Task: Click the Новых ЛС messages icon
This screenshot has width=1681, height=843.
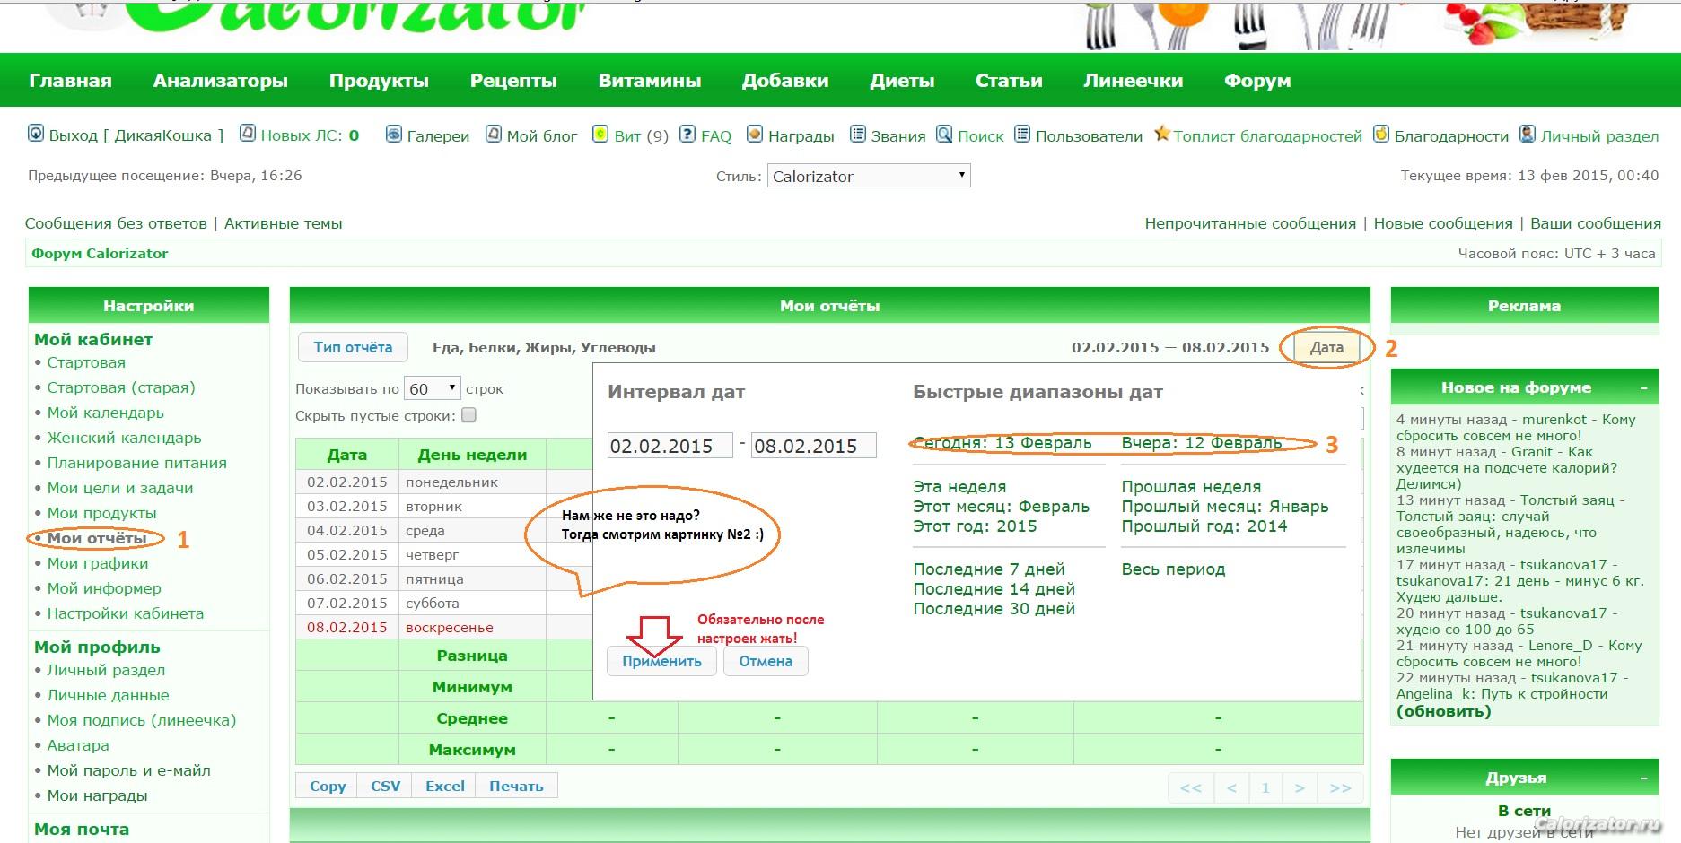Action: click(x=248, y=135)
